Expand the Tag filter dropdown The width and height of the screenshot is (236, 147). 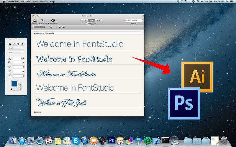coord(52,27)
